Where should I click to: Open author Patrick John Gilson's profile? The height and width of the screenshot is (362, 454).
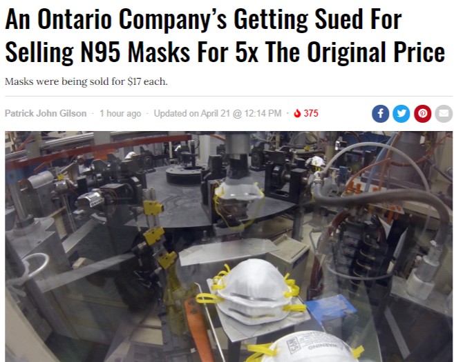[x=46, y=113]
